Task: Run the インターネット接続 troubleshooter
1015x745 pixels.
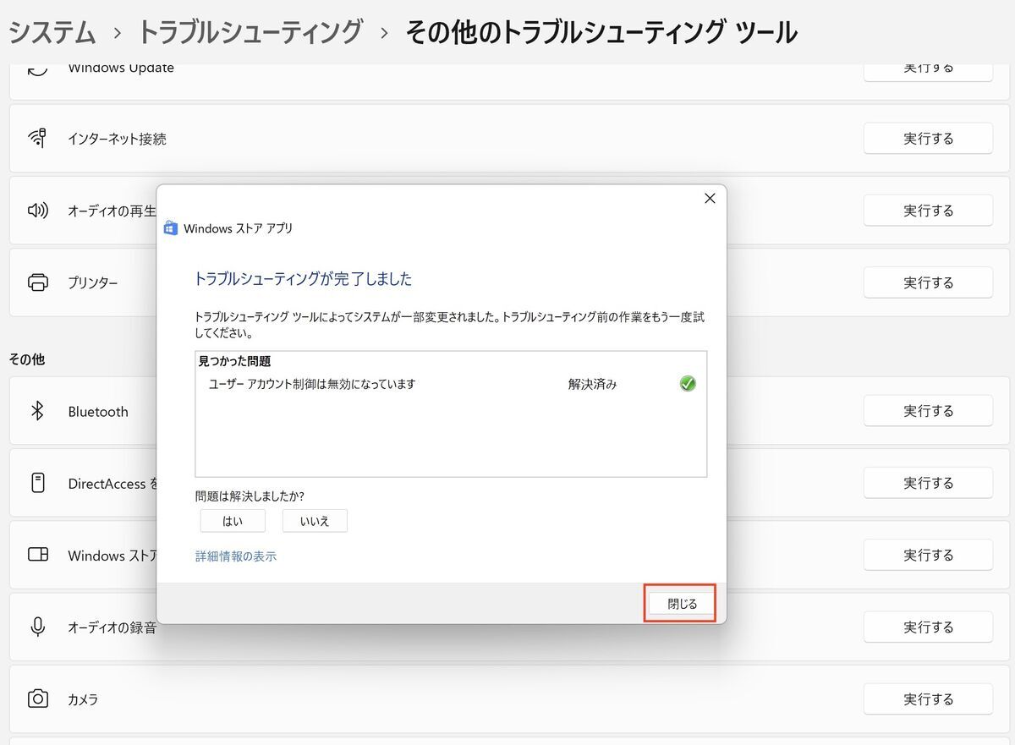Action: click(x=928, y=139)
